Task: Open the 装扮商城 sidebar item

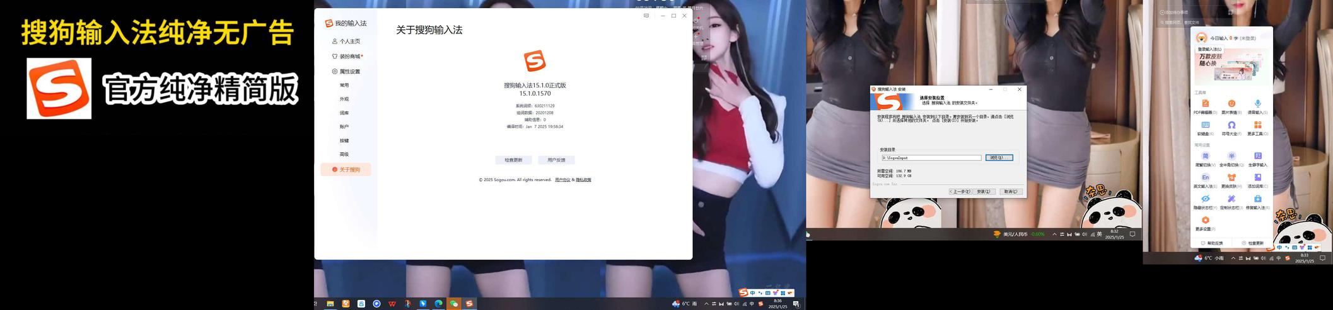Action: click(349, 57)
